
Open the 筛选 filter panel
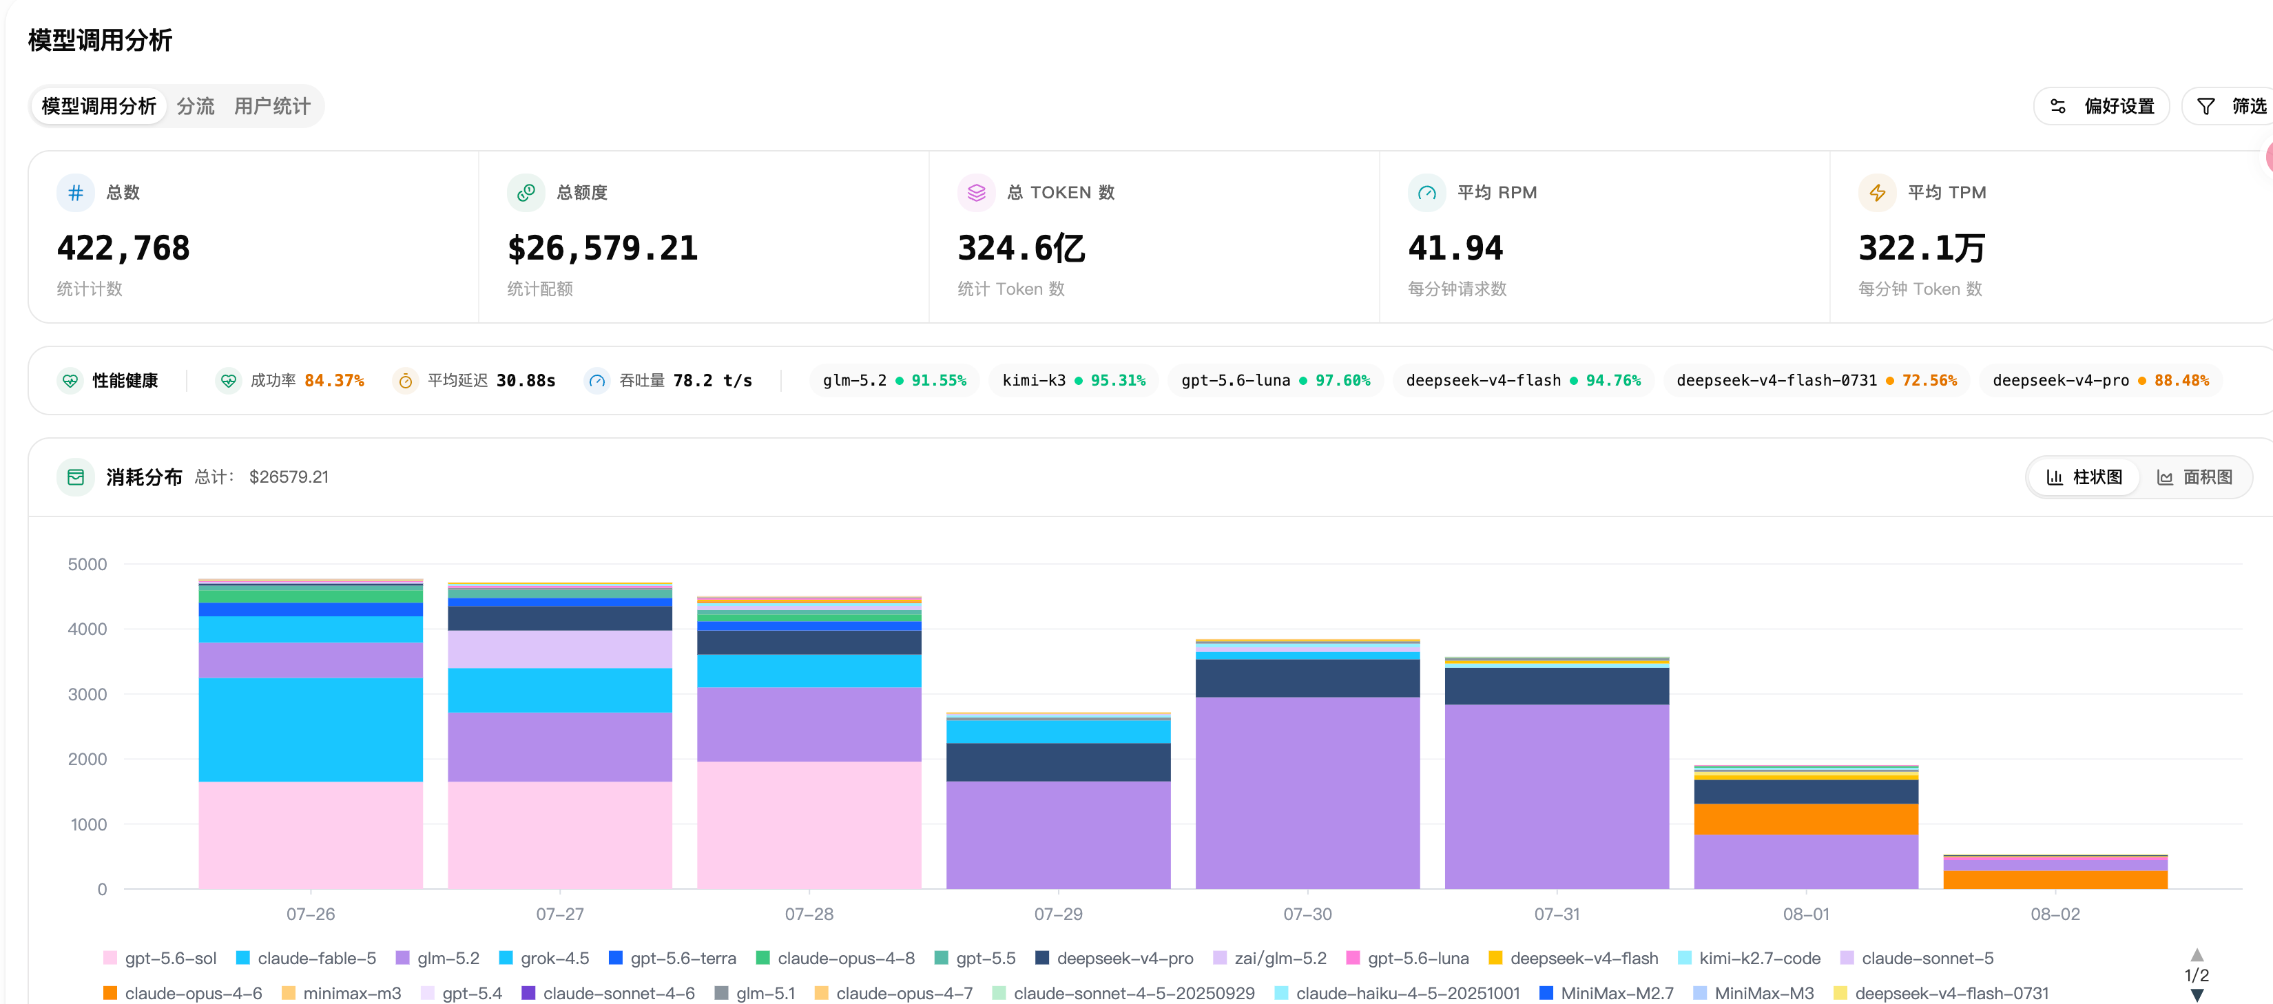point(2231,106)
